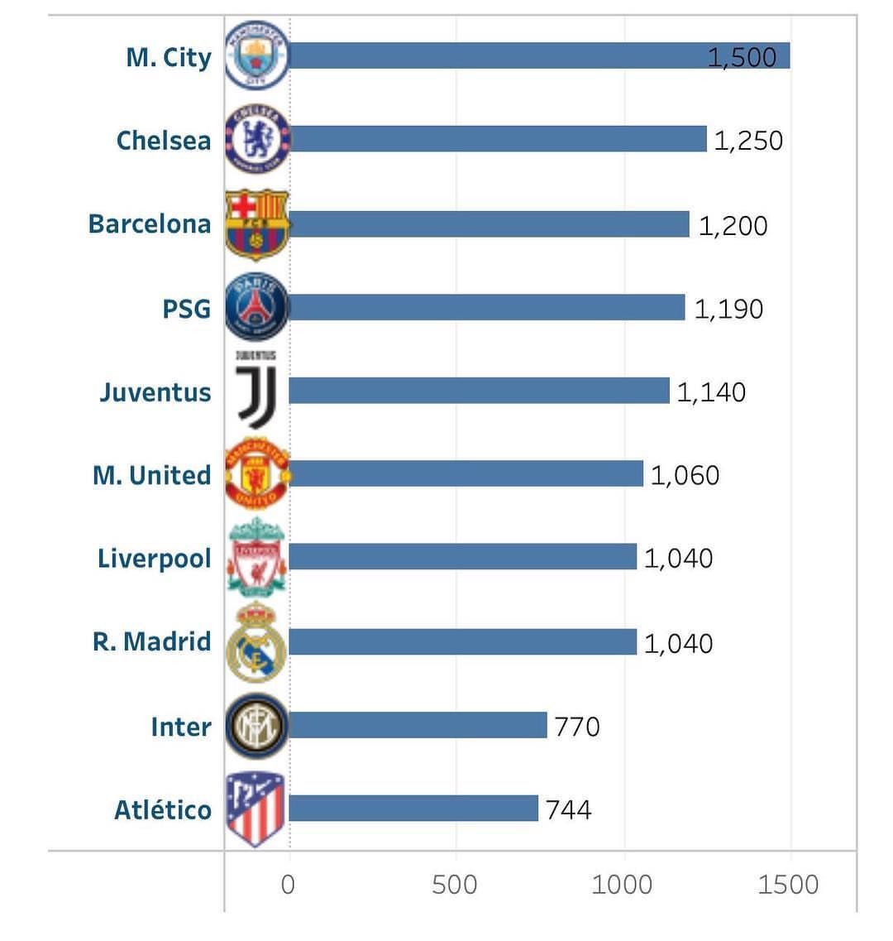Click the Barcelona team label
893x941 pixels.
(x=150, y=223)
